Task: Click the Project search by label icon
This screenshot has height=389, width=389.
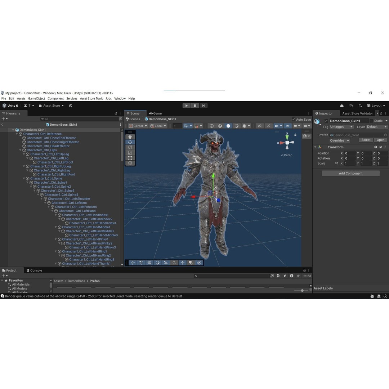Action: point(285,276)
